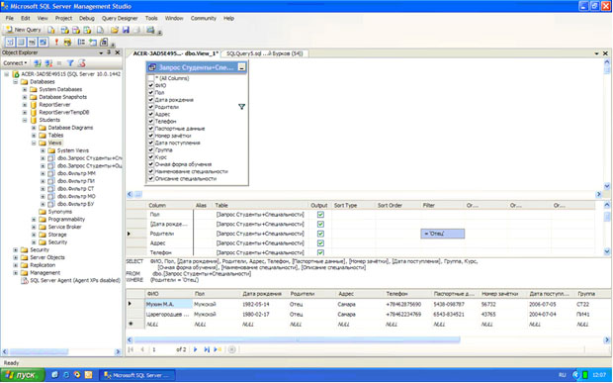The height and width of the screenshot is (383, 613).
Task: Click the results grid horizontal scrollbar
Action: click(x=297, y=340)
